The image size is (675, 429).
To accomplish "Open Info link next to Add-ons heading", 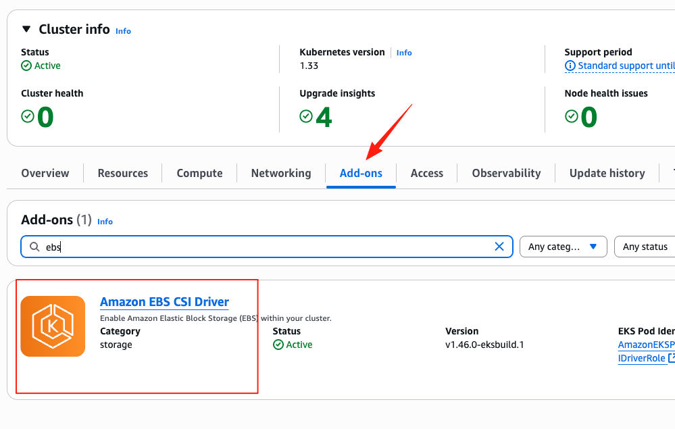I will click(105, 222).
